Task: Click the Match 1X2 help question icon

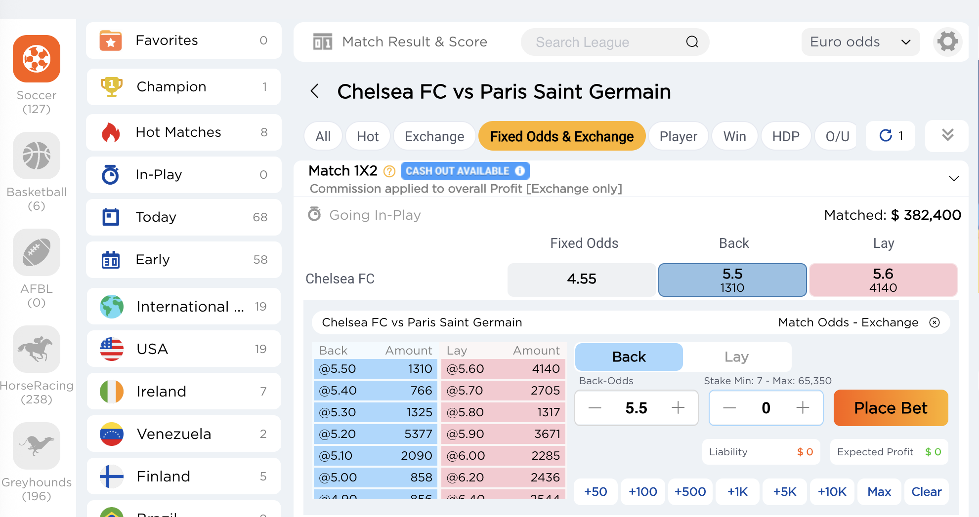Action: pos(389,171)
